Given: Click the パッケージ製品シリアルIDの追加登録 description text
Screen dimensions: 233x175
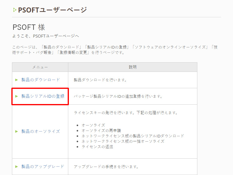Looking at the screenshot, I should pos(118,96).
